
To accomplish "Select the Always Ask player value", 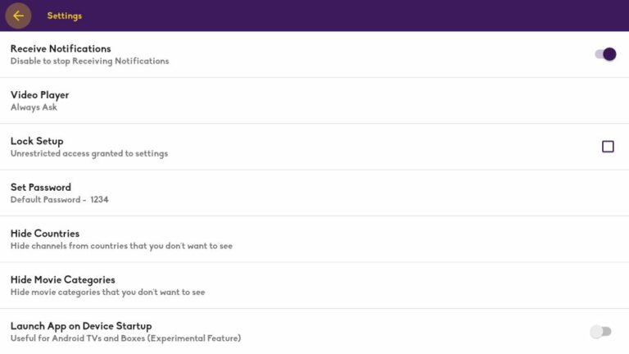I will click(x=34, y=107).
